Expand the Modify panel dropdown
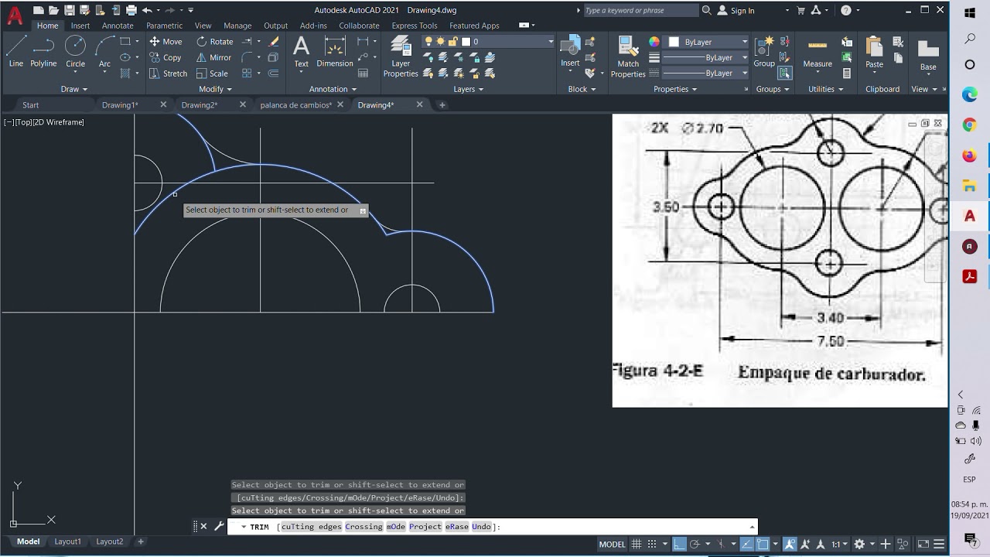This screenshot has height=557, width=990. coord(215,89)
